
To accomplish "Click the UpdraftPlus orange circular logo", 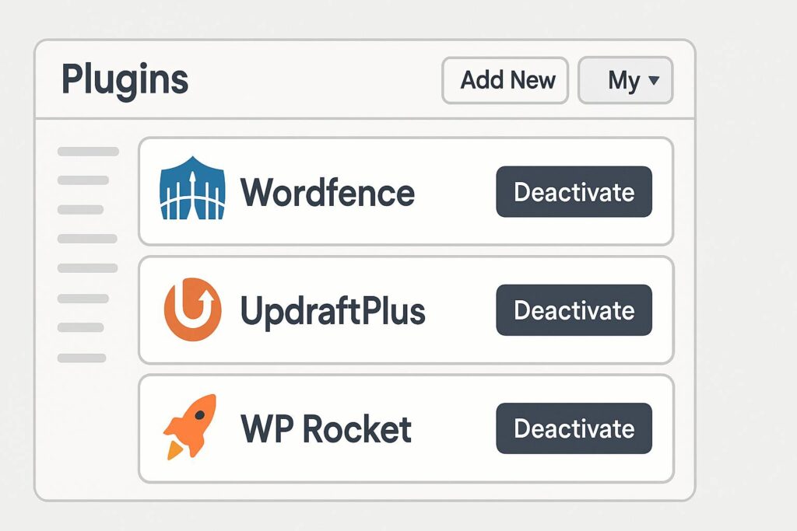I will click(192, 309).
